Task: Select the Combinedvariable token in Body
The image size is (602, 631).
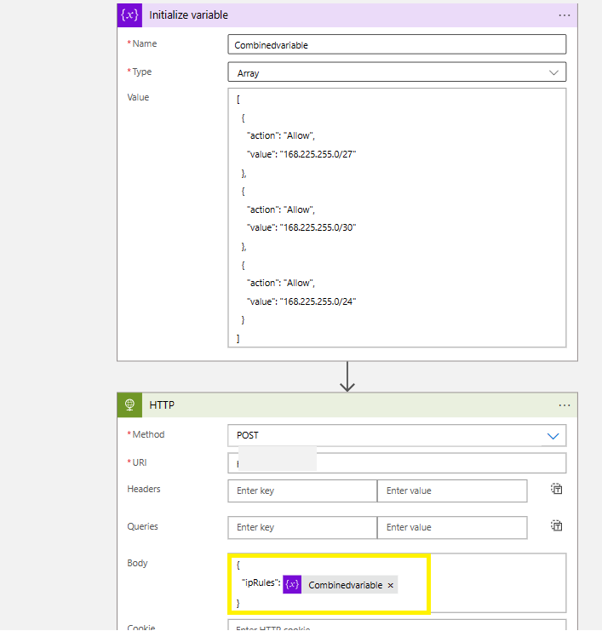Action: pos(341,584)
